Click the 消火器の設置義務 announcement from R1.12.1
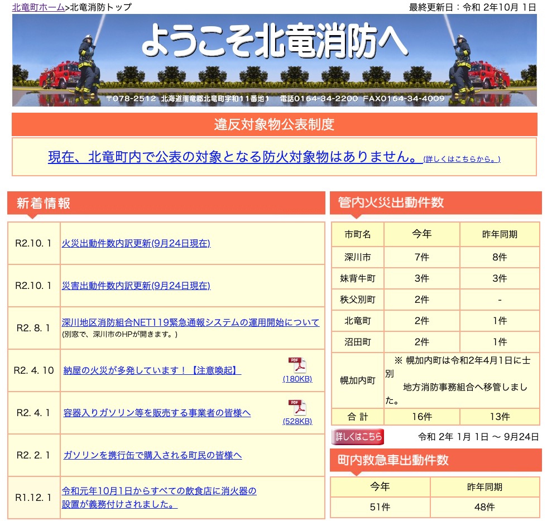 (x=159, y=496)
